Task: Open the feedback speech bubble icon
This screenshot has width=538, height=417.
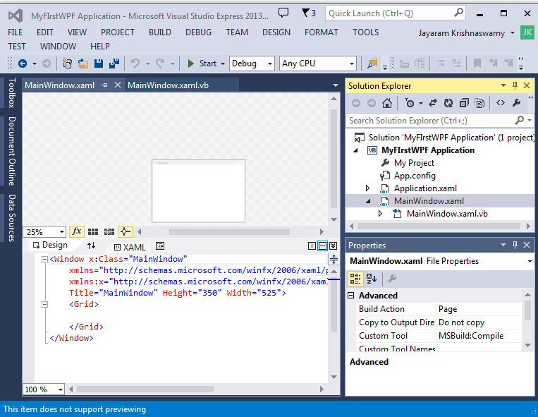Action: [x=283, y=13]
